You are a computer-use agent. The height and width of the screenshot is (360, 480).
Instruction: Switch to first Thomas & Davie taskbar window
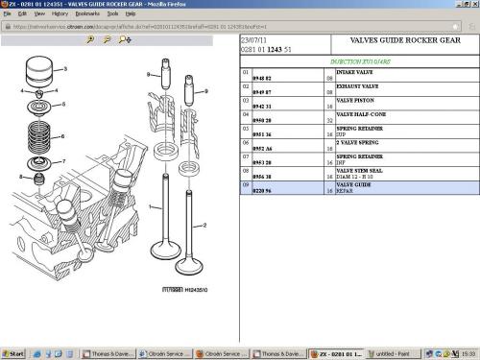(x=108, y=353)
